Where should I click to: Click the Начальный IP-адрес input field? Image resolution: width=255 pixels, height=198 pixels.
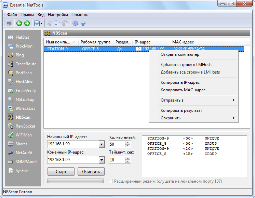pos(73,144)
